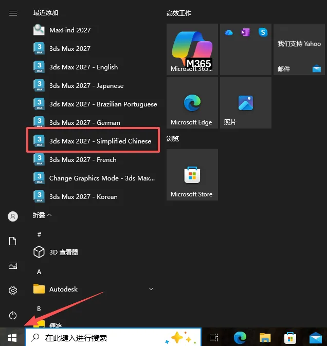The image size is (327, 346).
Task: Open Microsoft Edge tile
Action: (x=192, y=103)
